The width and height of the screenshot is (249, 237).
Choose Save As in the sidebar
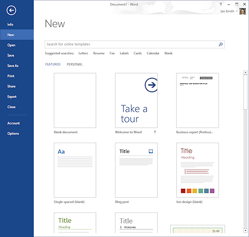(13, 66)
